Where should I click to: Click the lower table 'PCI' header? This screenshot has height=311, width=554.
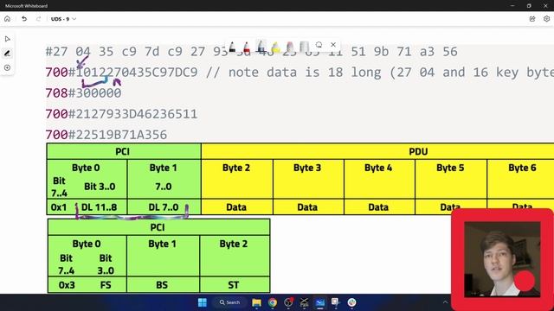pos(158,227)
